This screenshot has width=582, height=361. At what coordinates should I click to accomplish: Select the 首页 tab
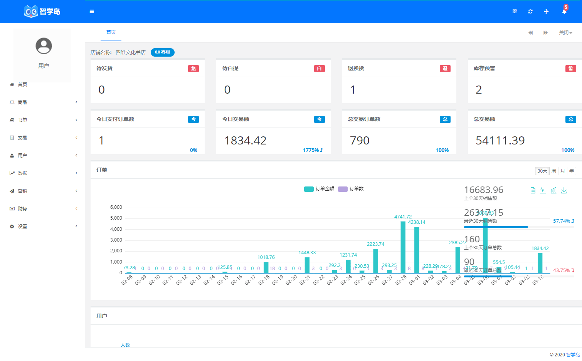click(x=111, y=32)
